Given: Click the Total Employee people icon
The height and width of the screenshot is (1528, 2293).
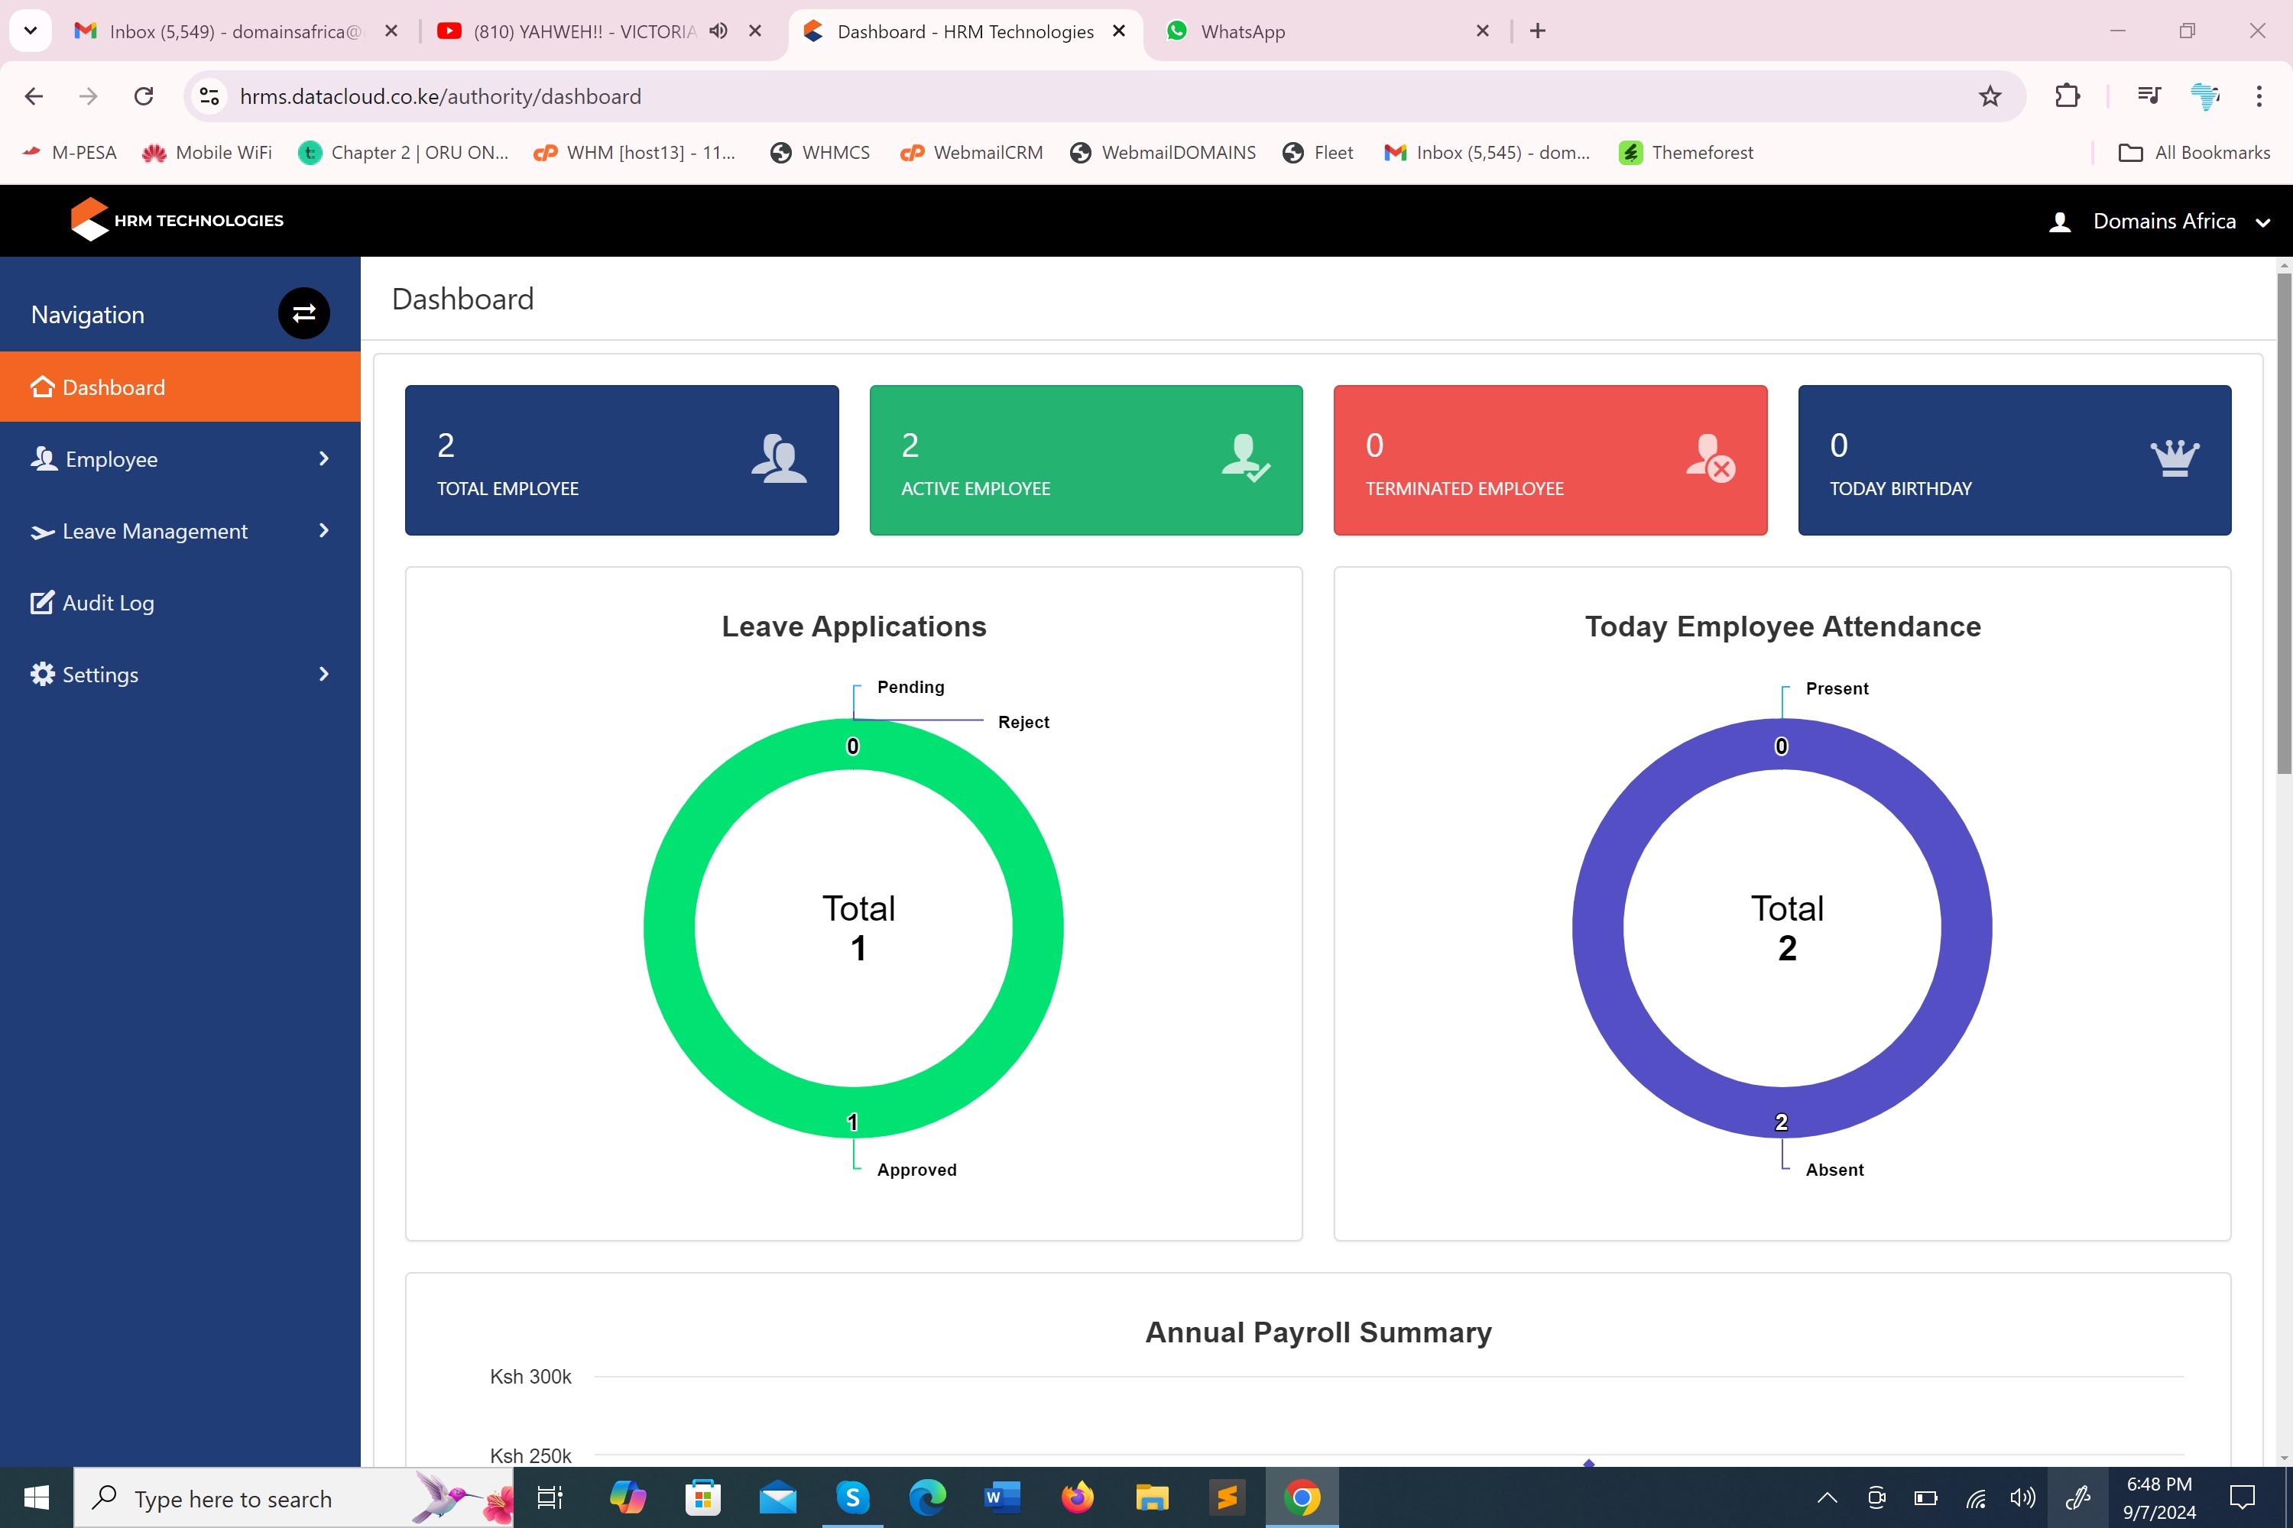Looking at the screenshot, I should click(x=778, y=458).
